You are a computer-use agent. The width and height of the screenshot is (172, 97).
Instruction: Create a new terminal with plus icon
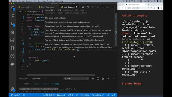tap(93, 79)
